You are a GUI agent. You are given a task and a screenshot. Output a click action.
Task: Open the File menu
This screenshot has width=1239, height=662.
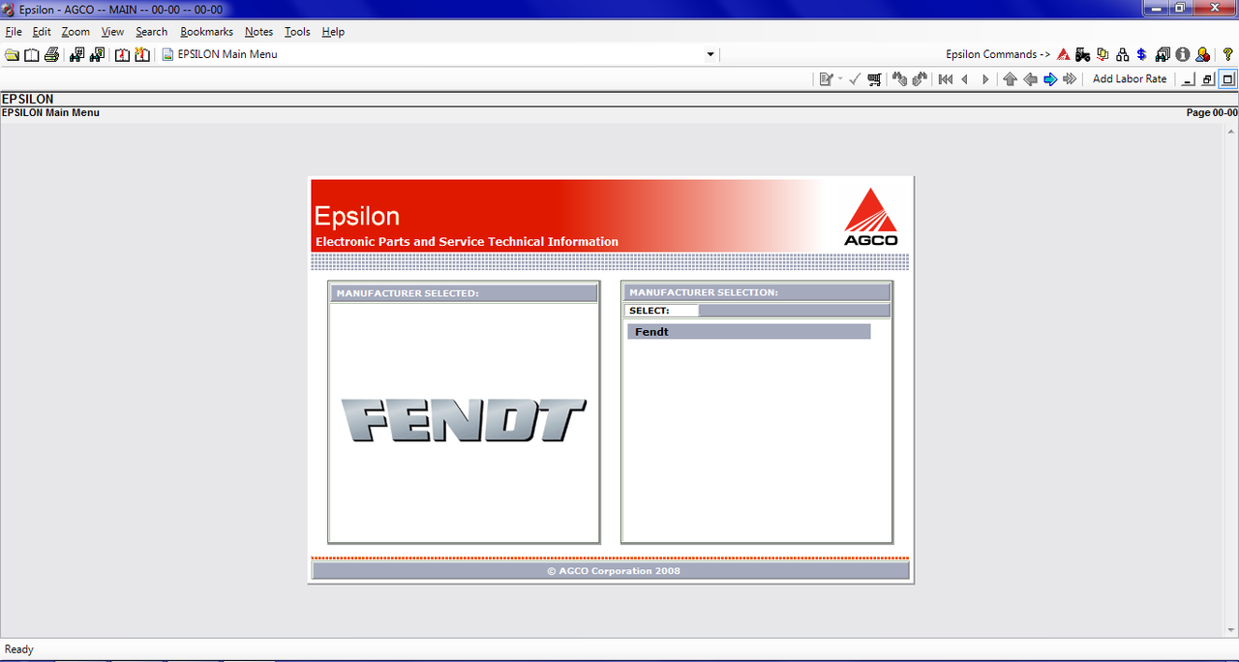14,32
